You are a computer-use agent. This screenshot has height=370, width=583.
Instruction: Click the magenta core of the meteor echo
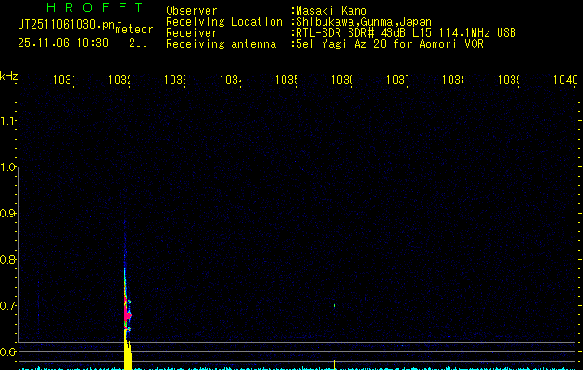click(128, 314)
